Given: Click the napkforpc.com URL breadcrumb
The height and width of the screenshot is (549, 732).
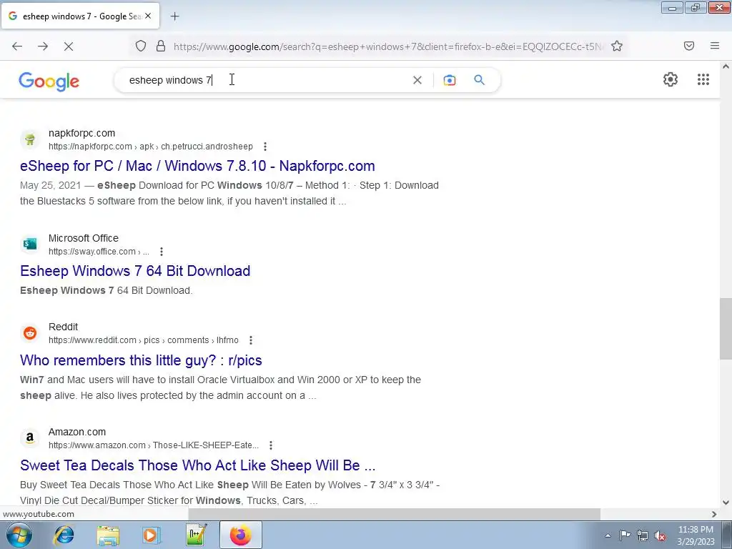Looking at the screenshot, I should [x=150, y=147].
